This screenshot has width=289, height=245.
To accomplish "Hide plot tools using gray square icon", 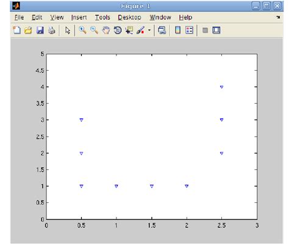I will (205, 30).
